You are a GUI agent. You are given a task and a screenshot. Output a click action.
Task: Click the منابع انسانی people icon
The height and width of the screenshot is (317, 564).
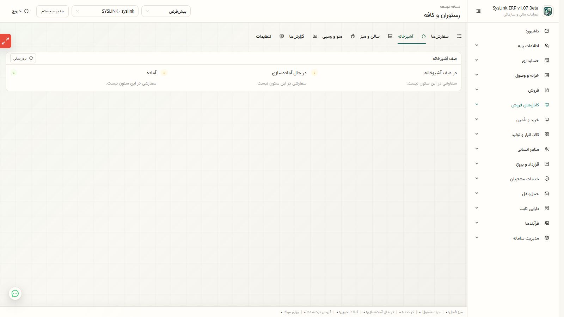point(547,149)
